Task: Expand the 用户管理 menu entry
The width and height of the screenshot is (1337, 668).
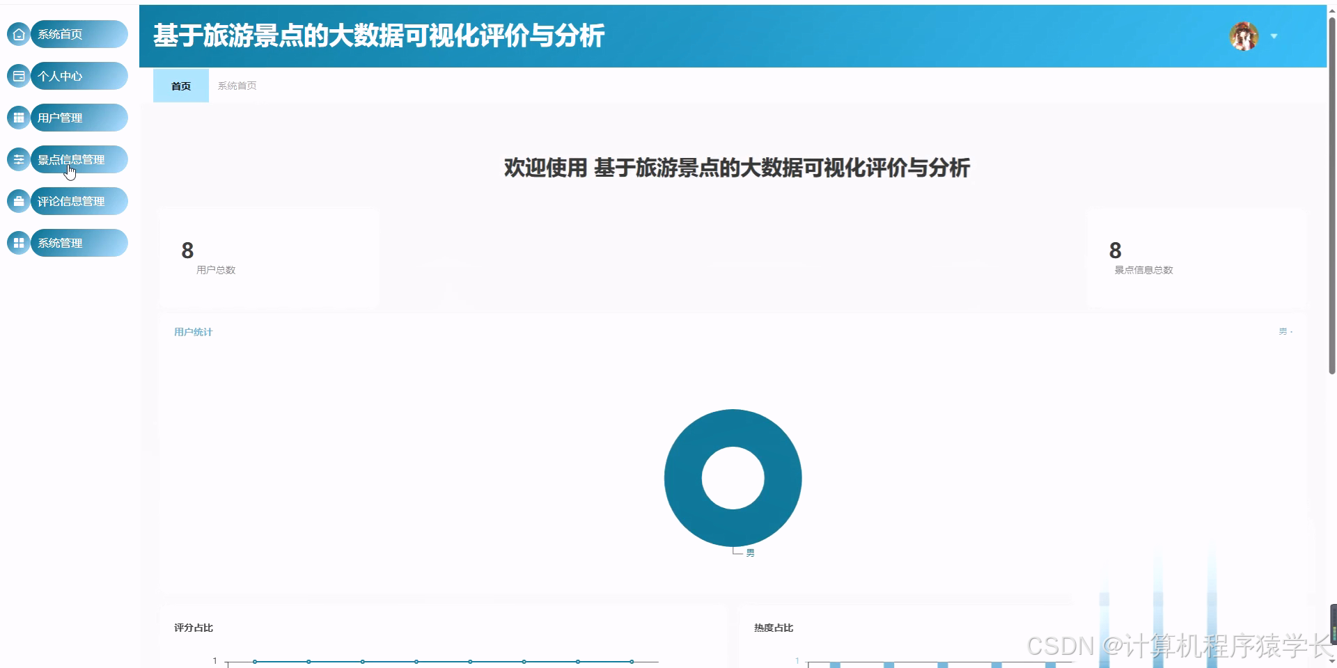Action: pos(79,117)
